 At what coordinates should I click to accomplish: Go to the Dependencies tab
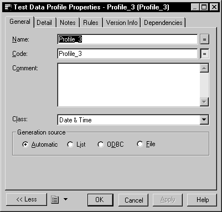(163, 23)
